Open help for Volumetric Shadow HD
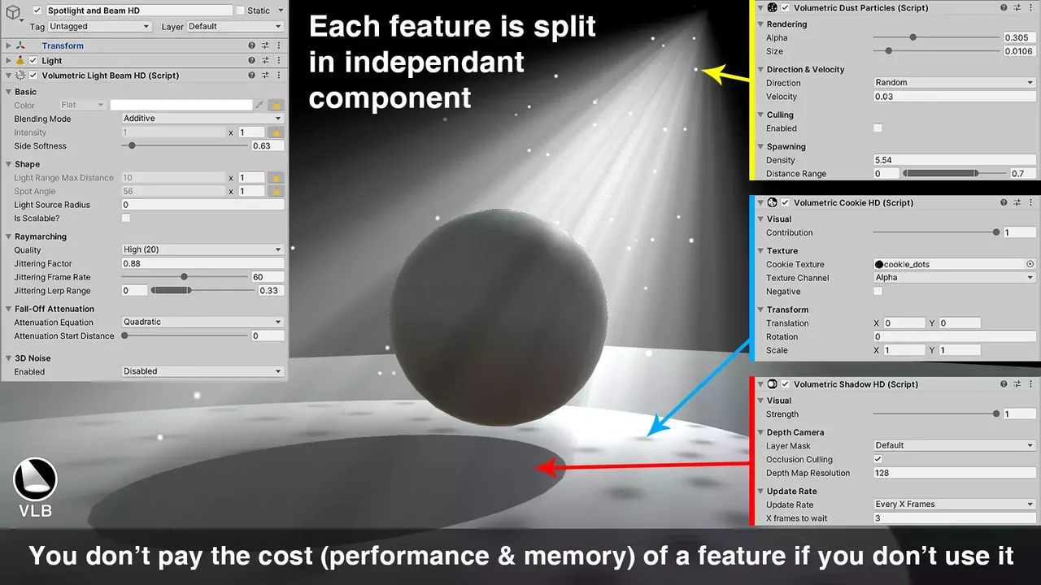 [x=1004, y=384]
